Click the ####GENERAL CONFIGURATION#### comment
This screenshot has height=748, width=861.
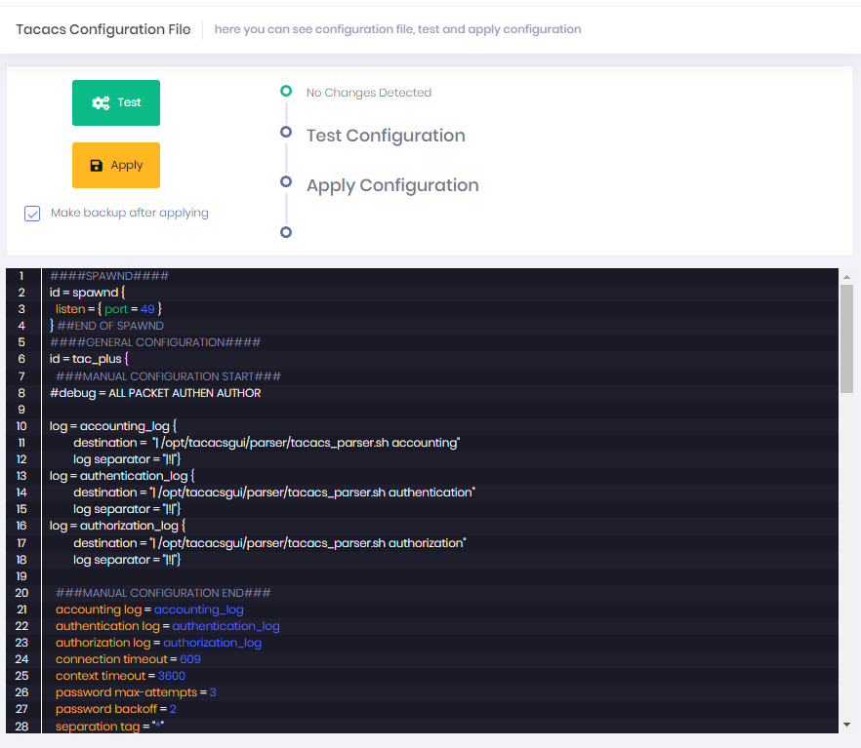[x=155, y=342]
